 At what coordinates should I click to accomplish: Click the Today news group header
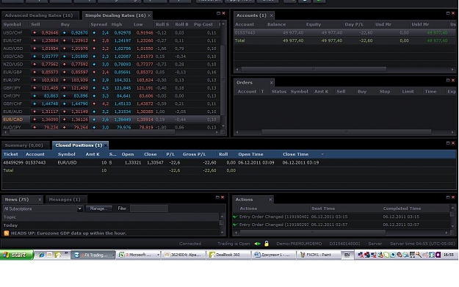[x=10, y=225]
